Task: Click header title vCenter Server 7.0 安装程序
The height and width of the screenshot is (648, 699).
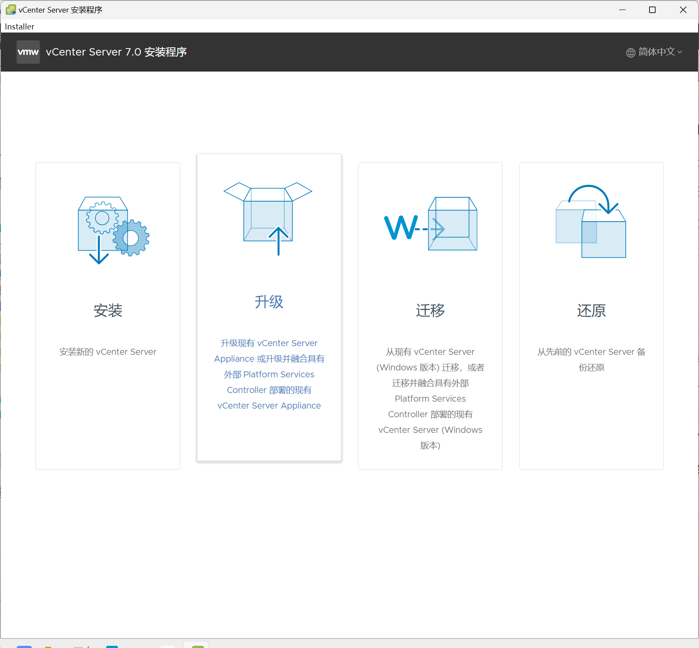Action: point(116,52)
